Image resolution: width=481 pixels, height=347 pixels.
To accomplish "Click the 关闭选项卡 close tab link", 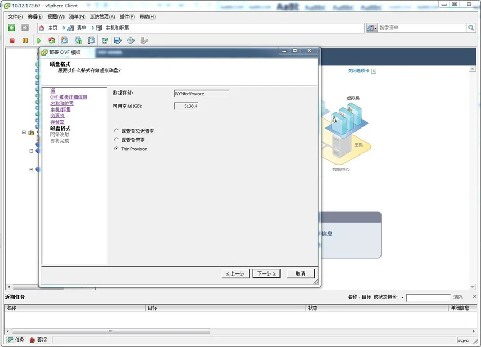I will (x=358, y=71).
